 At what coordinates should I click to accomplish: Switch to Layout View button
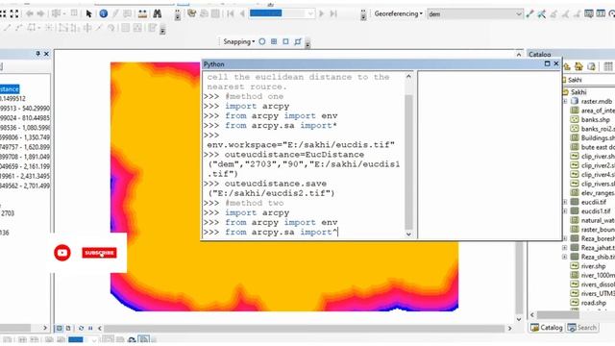[x=68, y=328]
